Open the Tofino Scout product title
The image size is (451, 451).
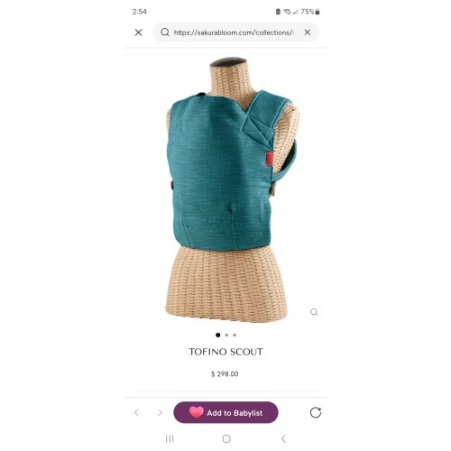(225, 352)
